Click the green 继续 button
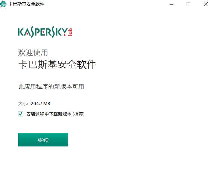 point(43,140)
